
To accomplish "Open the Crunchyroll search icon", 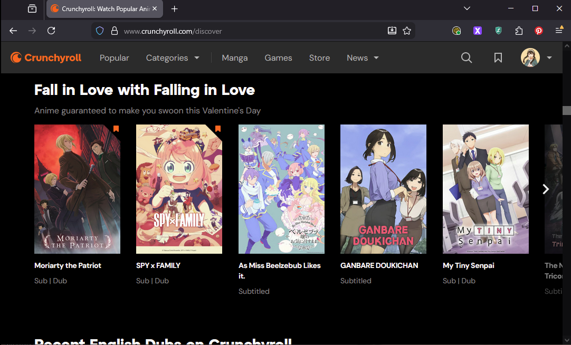I will [x=467, y=58].
